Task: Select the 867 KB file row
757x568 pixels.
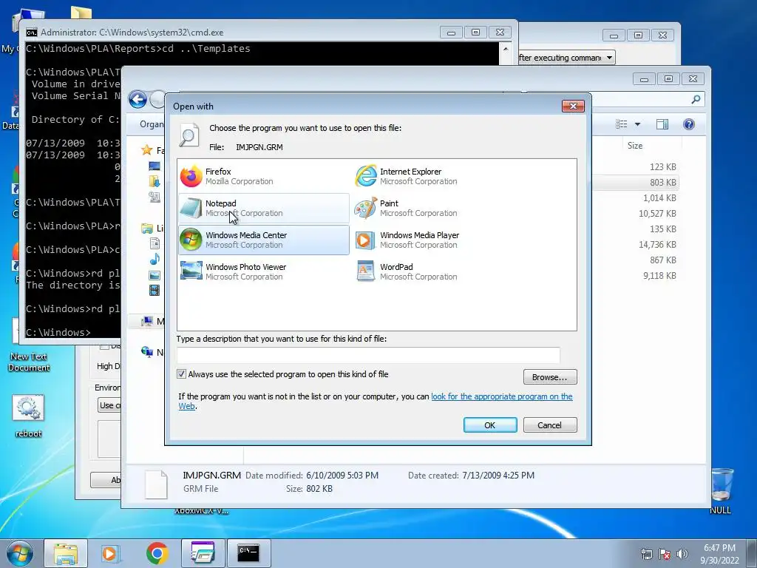Action: [637, 260]
